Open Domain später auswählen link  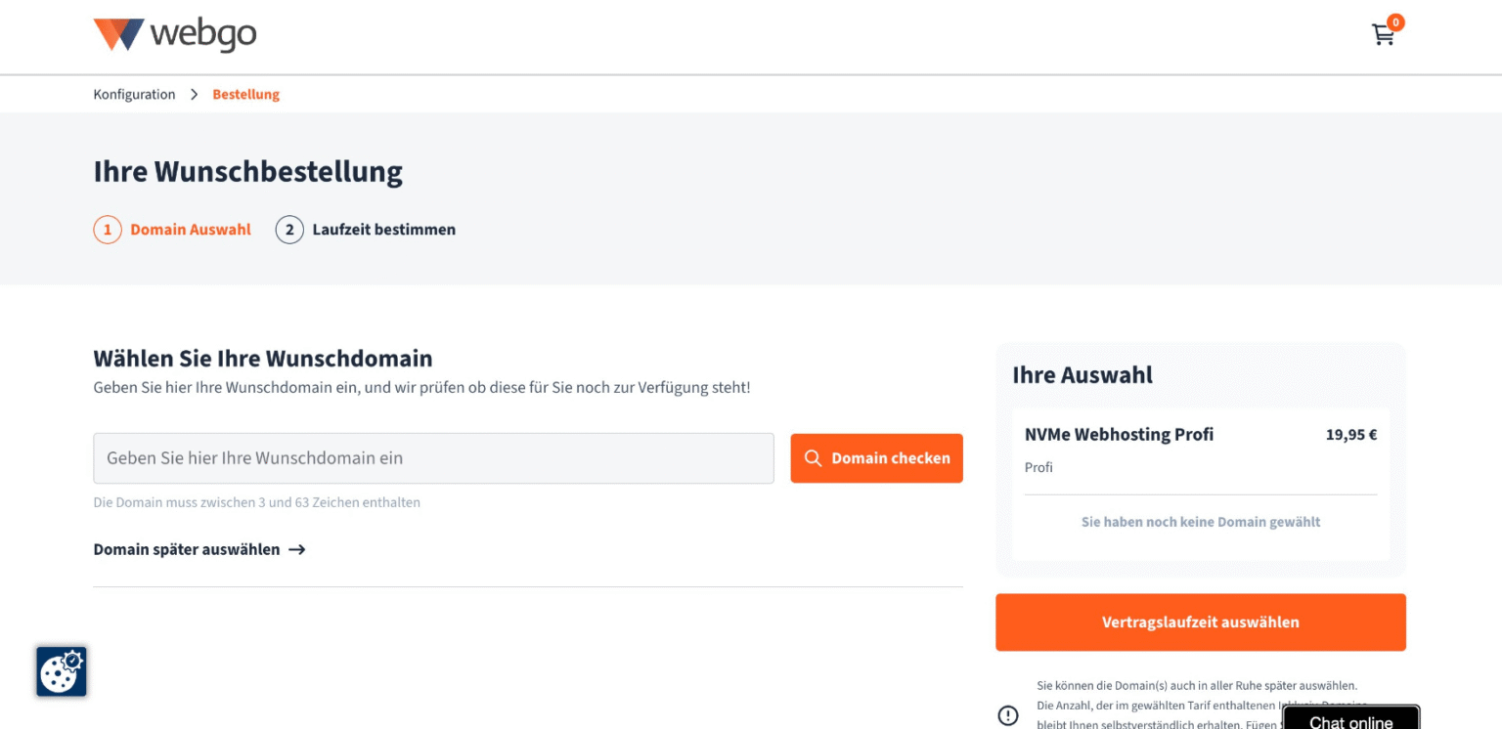pyautogui.click(x=186, y=549)
